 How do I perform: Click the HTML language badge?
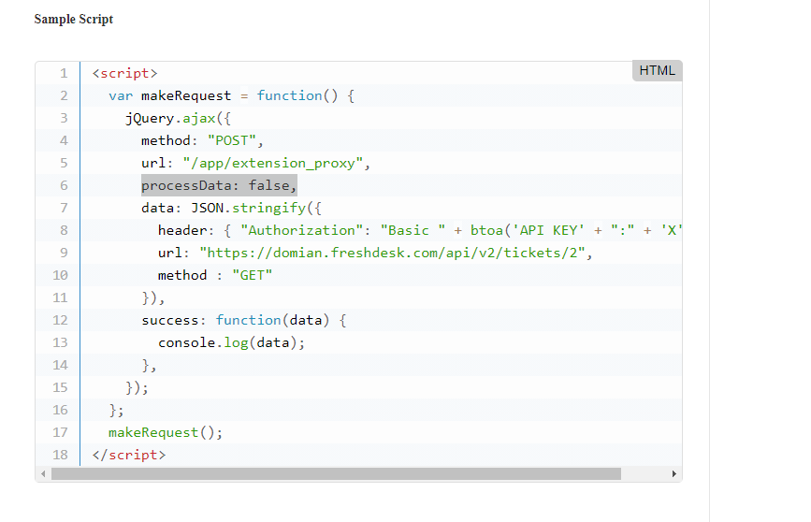[x=657, y=70]
